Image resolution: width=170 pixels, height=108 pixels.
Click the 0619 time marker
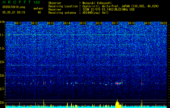click(148, 23)
